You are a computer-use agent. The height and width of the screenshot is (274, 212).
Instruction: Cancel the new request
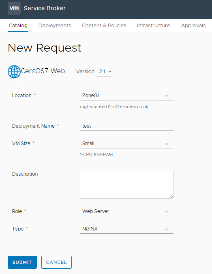click(x=56, y=262)
